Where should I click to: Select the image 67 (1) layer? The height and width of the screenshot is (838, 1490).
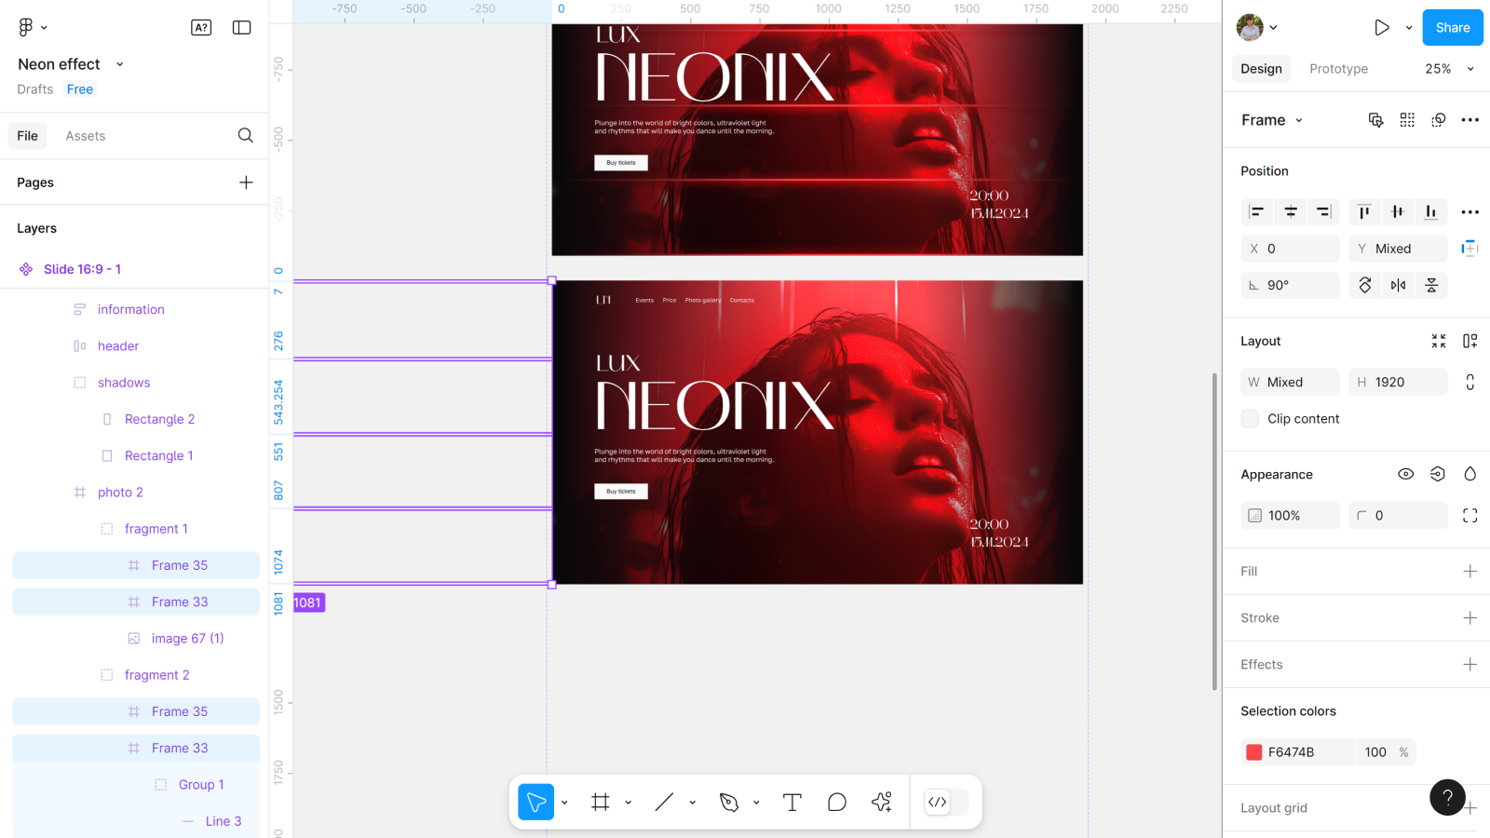tap(187, 639)
